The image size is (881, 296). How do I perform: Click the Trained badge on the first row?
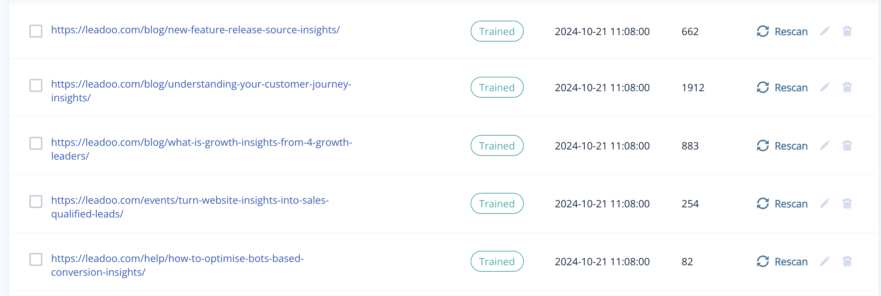497,31
